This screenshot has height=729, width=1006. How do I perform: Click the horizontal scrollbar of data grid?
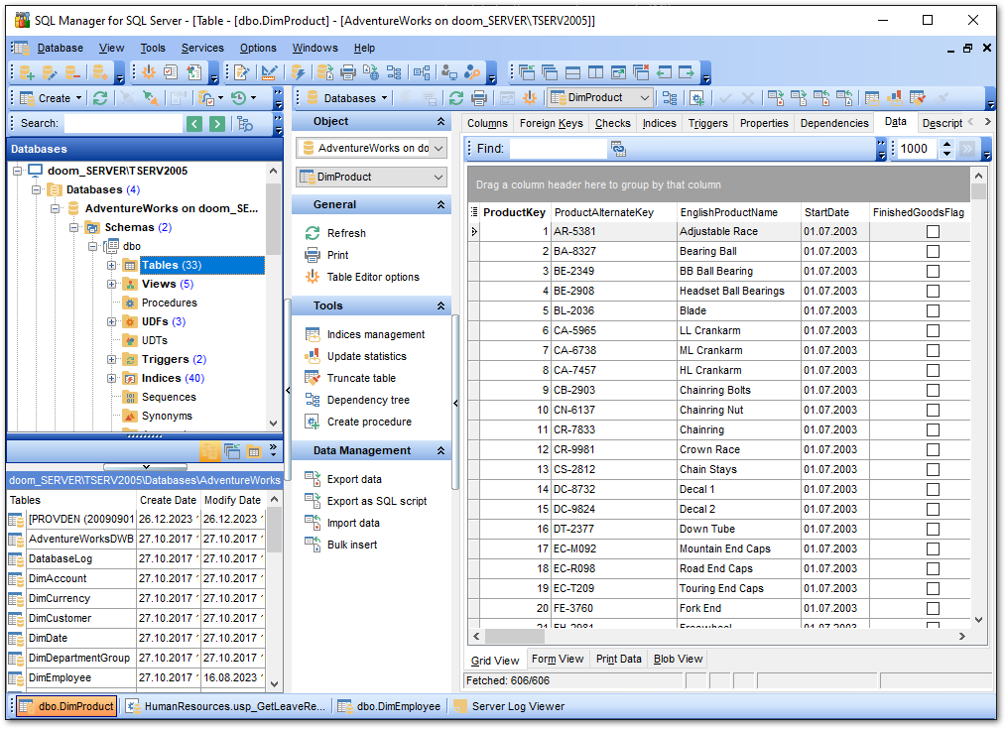[718, 637]
